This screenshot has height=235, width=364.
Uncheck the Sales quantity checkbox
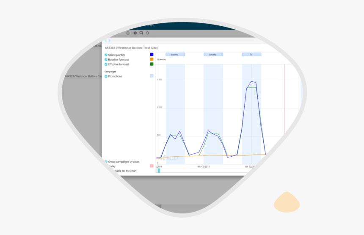pos(106,55)
